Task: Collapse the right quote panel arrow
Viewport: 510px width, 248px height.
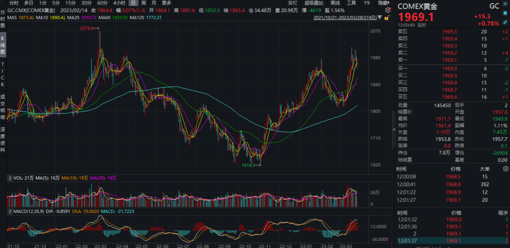Action: click(x=394, y=129)
